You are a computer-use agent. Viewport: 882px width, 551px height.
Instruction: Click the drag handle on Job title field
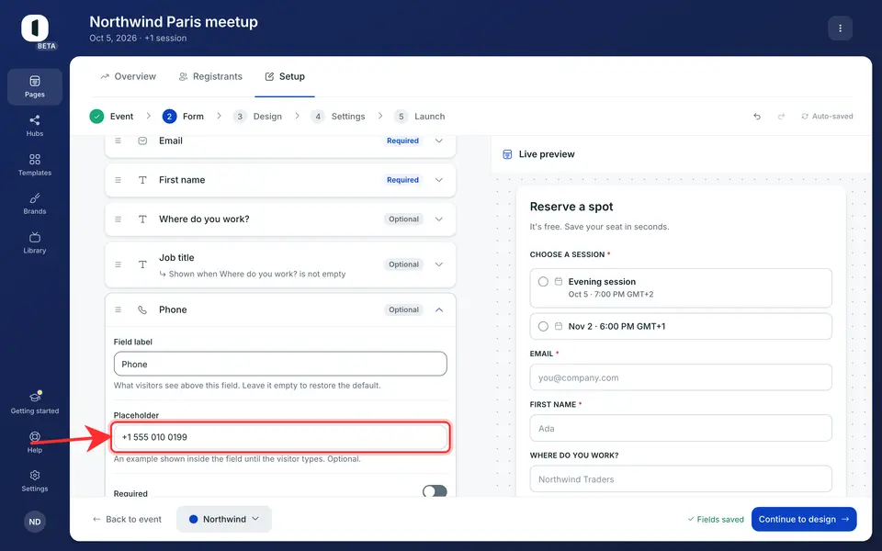(119, 264)
